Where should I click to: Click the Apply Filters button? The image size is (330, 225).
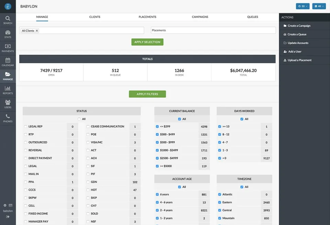(147, 94)
